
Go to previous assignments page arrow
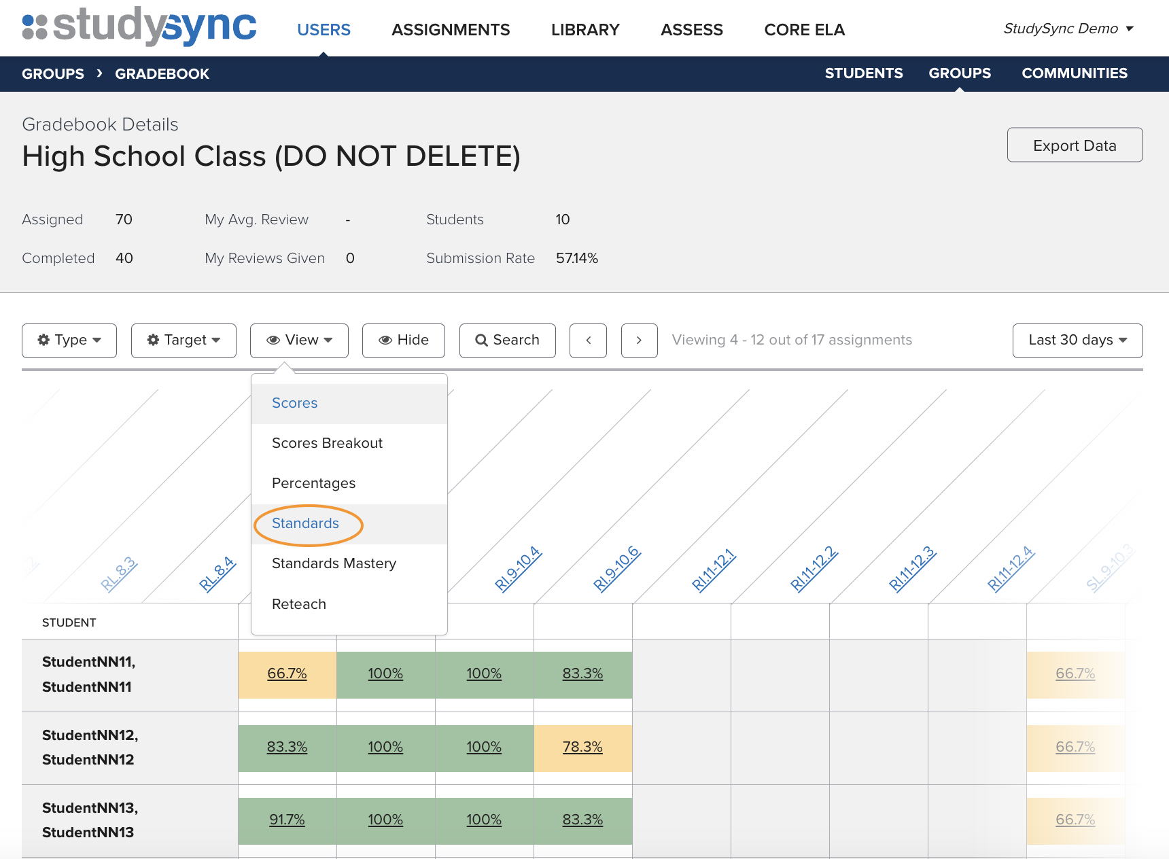click(x=588, y=340)
